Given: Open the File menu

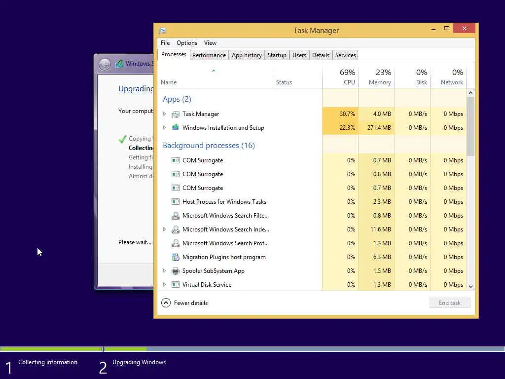Looking at the screenshot, I should click(x=165, y=43).
